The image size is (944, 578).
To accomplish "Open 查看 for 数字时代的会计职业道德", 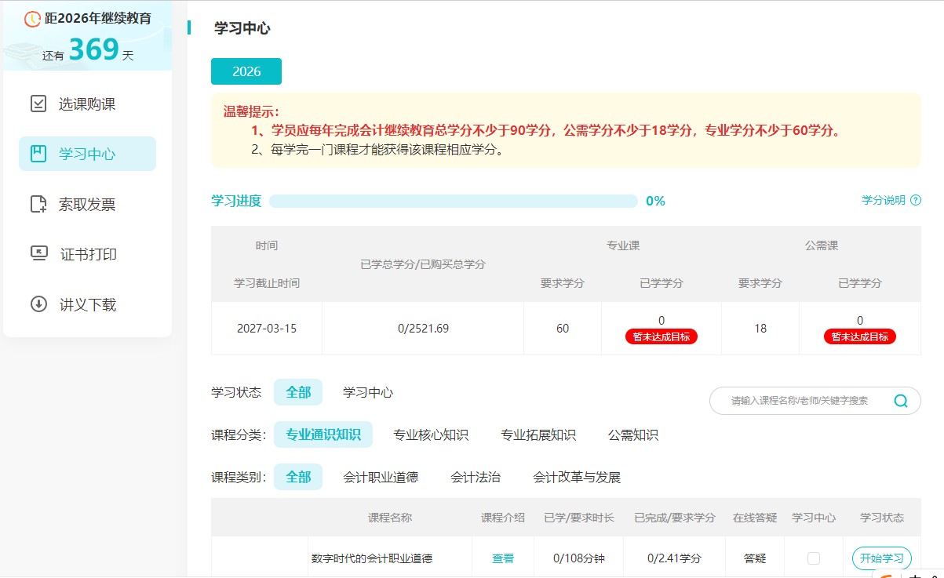I will click(x=503, y=558).
